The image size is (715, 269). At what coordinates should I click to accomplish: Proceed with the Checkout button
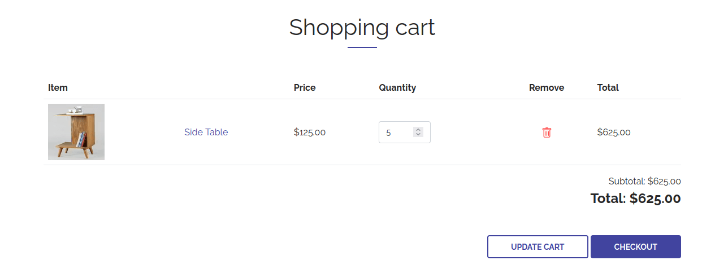636,247
